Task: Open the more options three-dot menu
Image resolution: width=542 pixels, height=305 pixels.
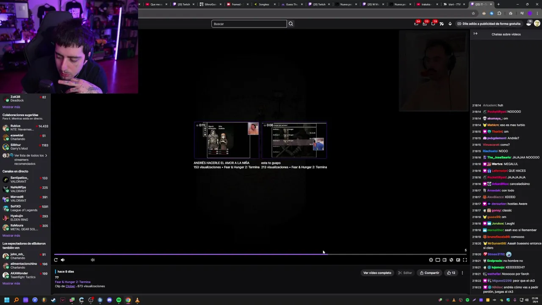Action: tap(462, 273)
